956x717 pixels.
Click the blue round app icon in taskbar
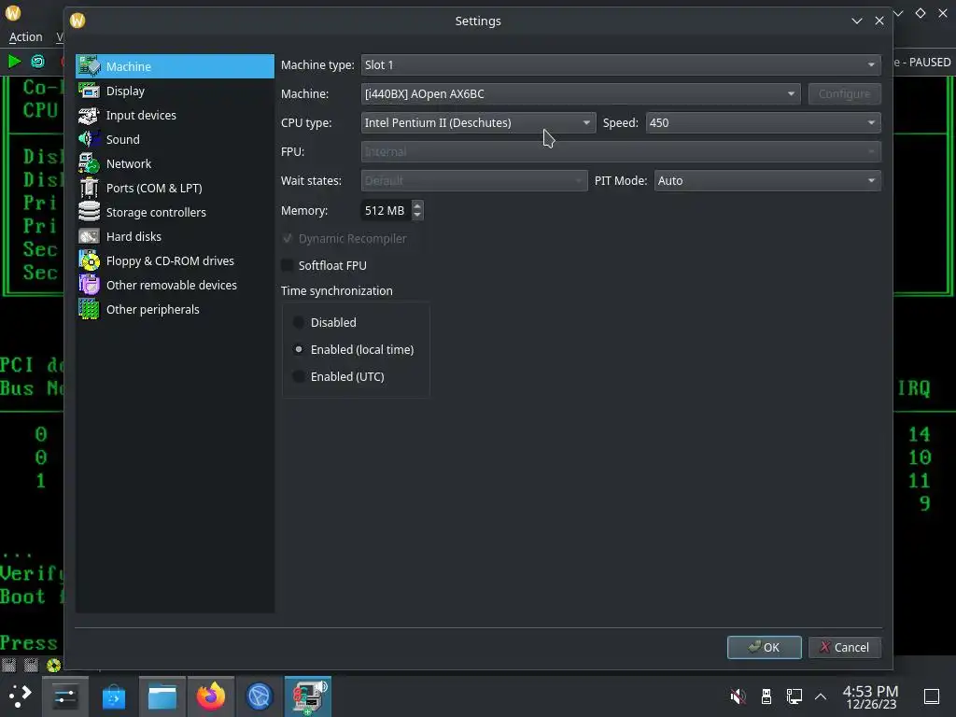tap(260, 696)
